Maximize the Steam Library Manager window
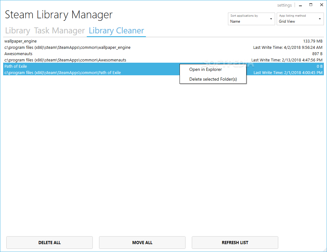The width and height of the screenshot is (327, 252). (311, 5)
